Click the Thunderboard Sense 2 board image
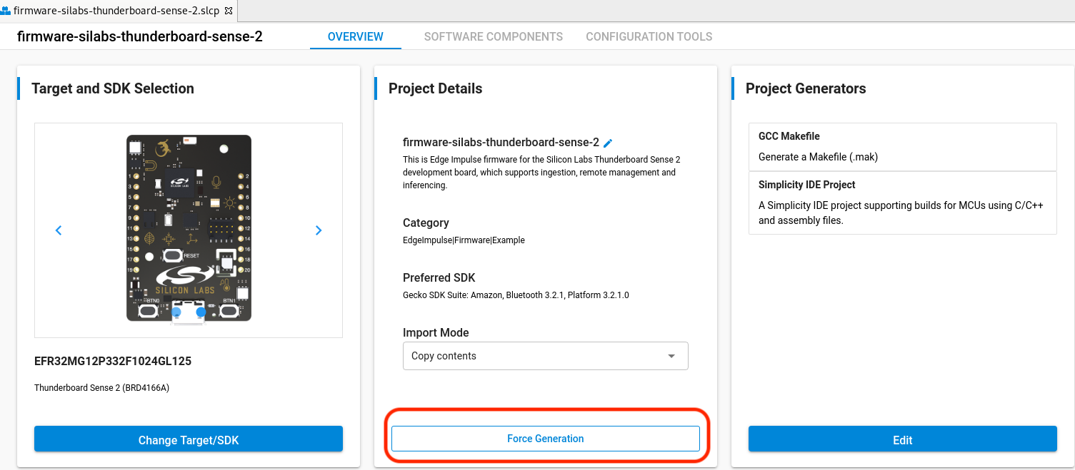 189,230
